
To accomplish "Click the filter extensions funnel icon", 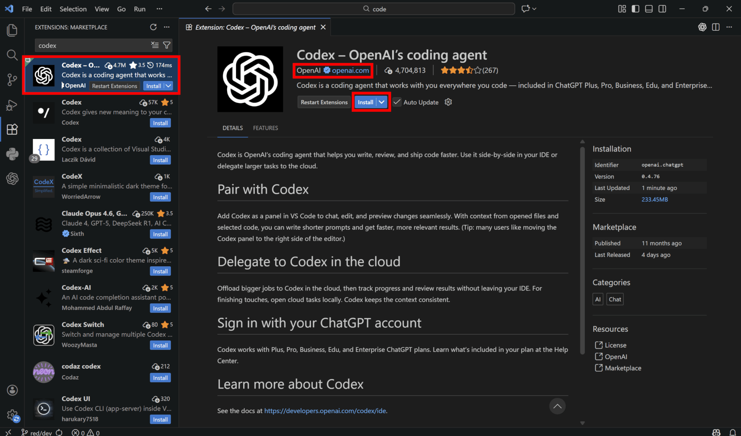I will tap(167, 45).
